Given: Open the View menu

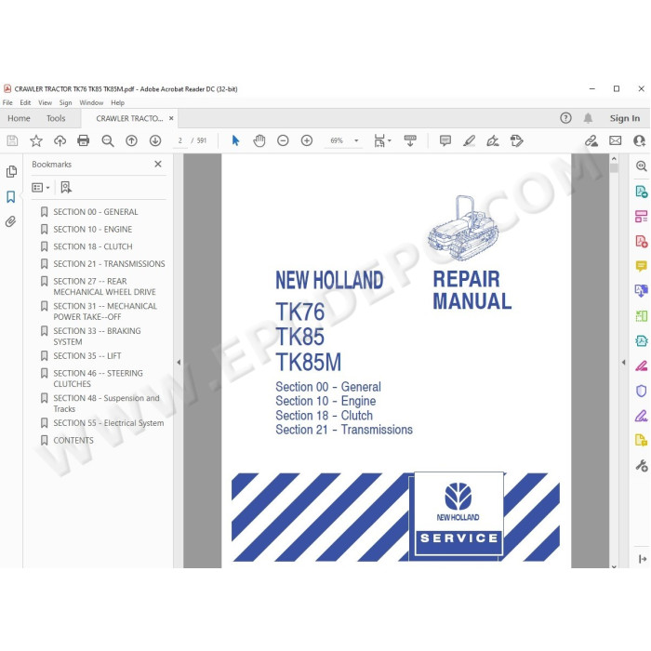Looking at the screenshot, I should coord(45,102).
